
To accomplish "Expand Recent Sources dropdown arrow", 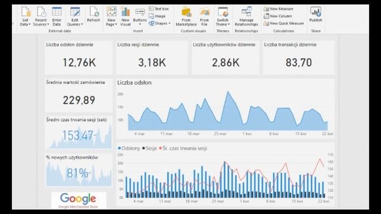I will click(x=48, y=24).
